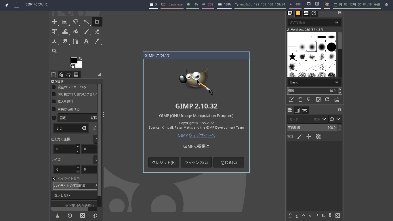
Task: Expand the タグで検索 tag filter dropdown
Action: [337, 22]
